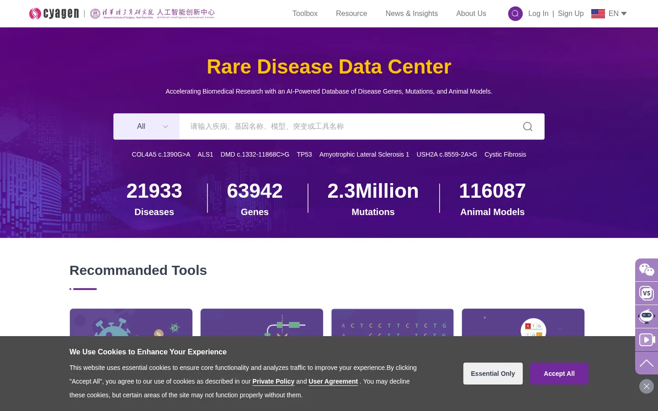
Task: Close the floating sidebar with X
Action: [x=647, y=386]
